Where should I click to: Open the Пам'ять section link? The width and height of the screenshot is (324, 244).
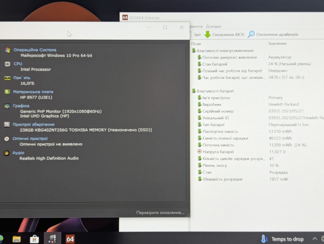point(22,78)
